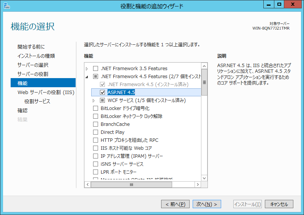
Task: Maximize the wizard window
Action: [x=279, y=4]
